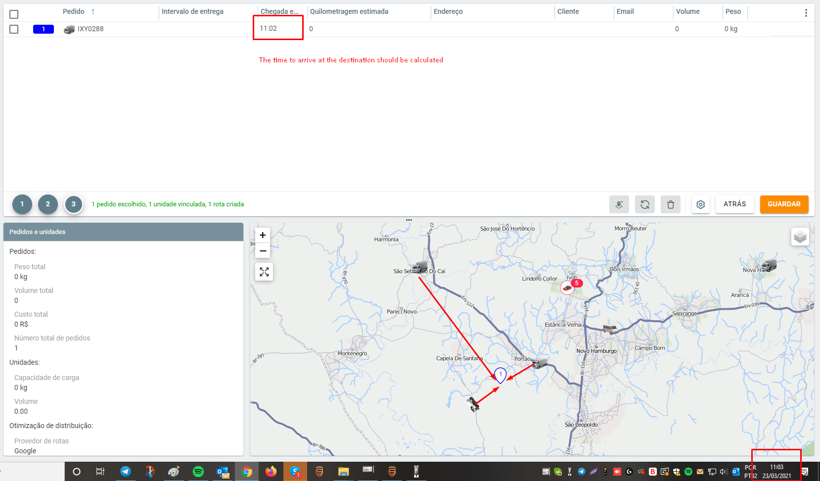Go to wizard step 2
820x481 pixels.
pos(48,204)
